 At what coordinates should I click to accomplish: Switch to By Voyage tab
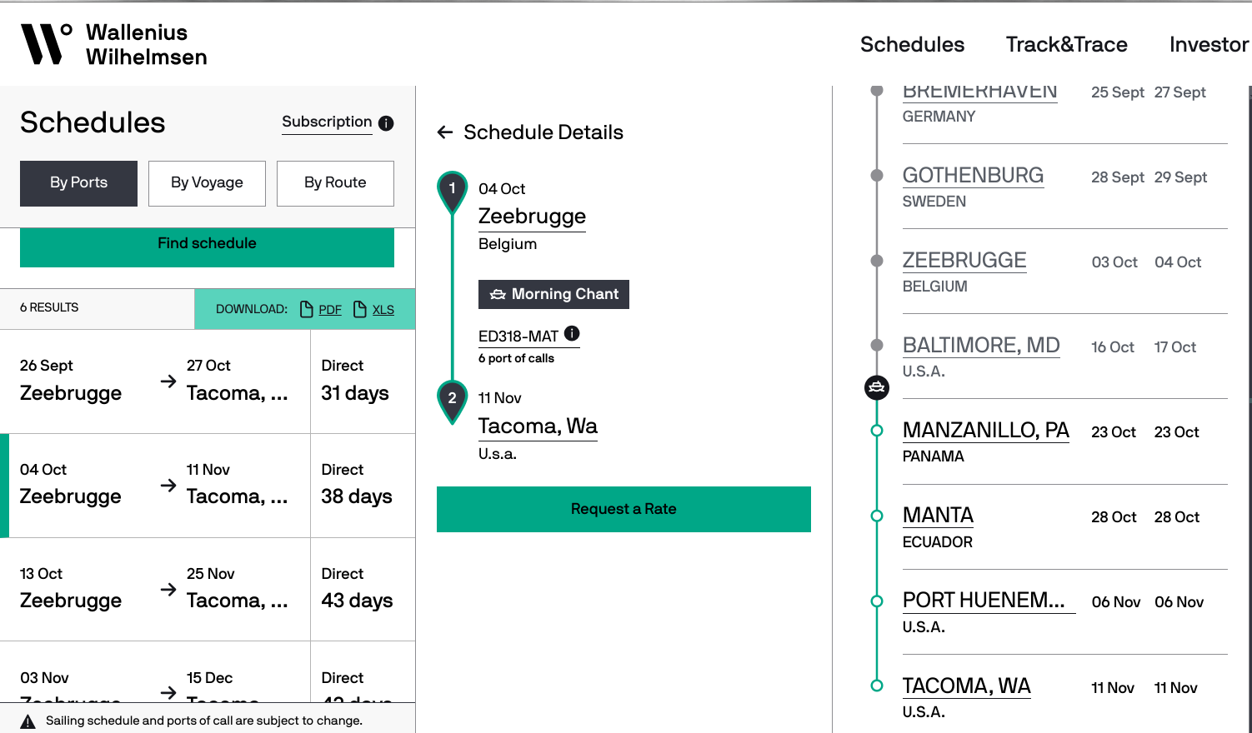(207, 183)
